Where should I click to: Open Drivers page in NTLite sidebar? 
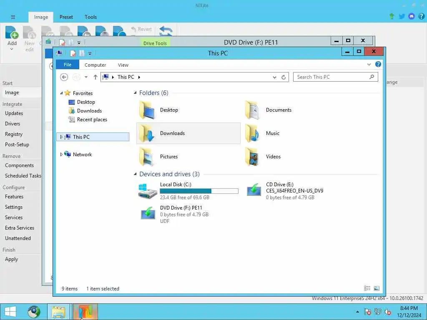click(13, 123)
